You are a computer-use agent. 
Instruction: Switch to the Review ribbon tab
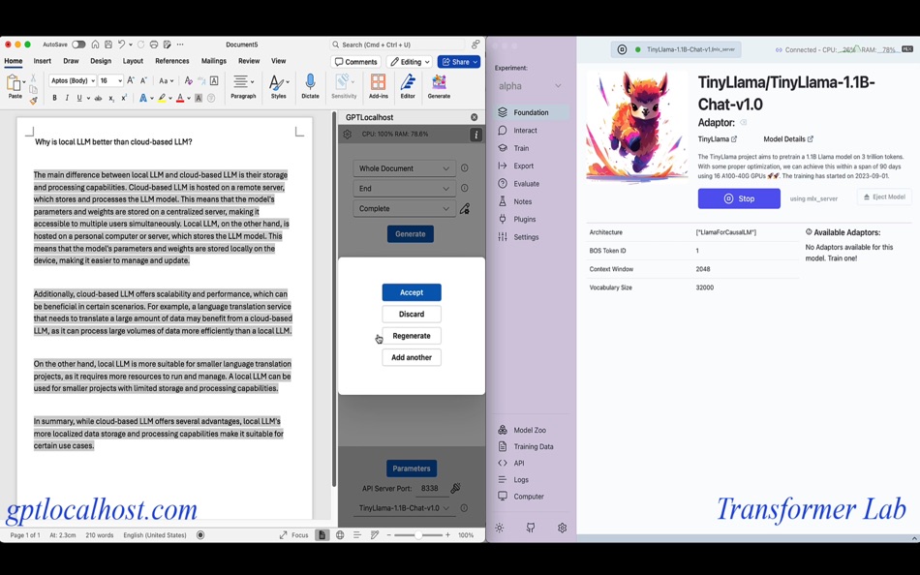249,61
